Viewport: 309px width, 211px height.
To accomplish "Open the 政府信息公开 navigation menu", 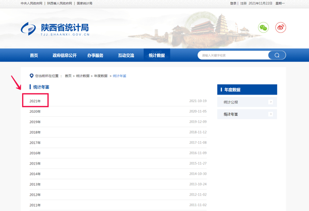I will (x=64, y=55).
